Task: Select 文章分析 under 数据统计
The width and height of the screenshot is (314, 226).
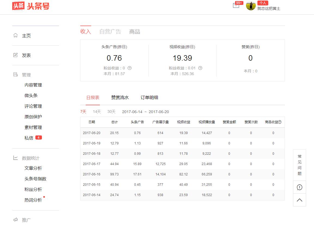Action: click(33, 168)
